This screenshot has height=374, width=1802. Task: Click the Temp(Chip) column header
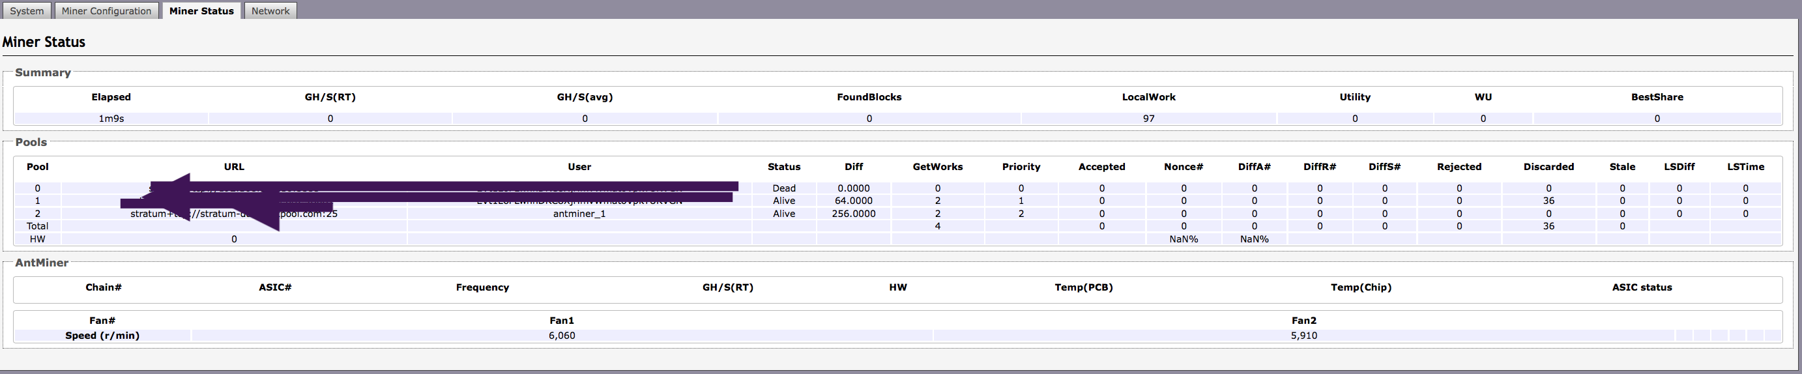click(1361, 287)
